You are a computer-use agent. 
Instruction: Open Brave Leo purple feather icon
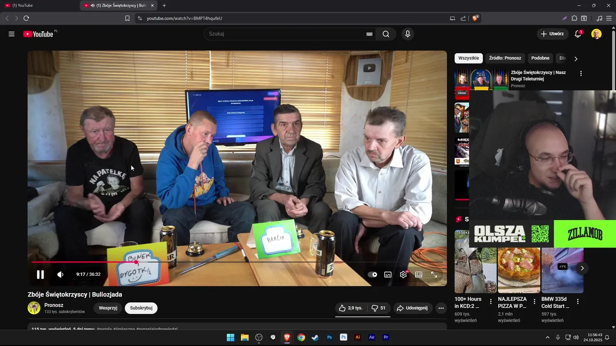coord(565,18)
